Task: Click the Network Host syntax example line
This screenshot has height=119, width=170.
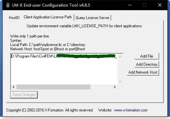Action: pyautogui.click(x=48, y=49)
